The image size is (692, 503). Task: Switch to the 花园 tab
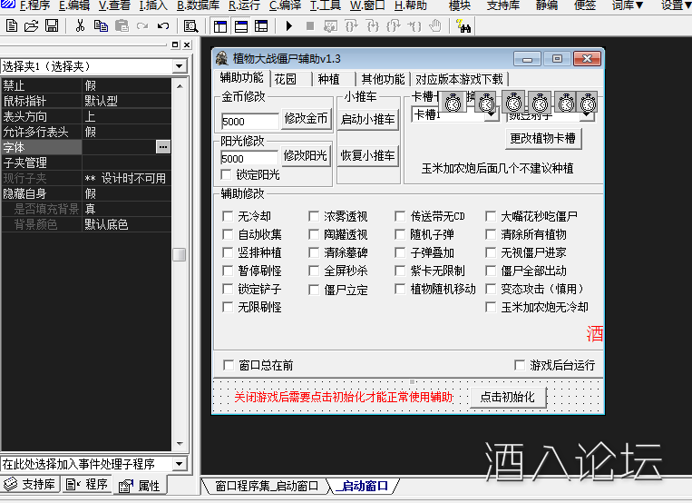point(285,79)
